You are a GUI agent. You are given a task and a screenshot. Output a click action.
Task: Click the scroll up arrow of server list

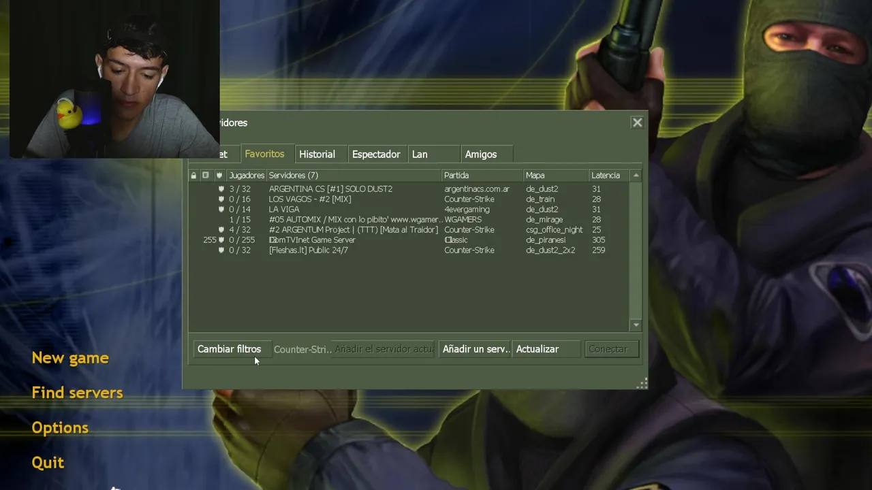coord(636,176)
